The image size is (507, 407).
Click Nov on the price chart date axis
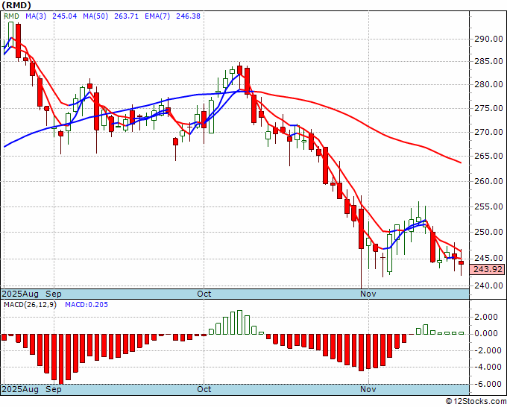[x=368, y=294]
